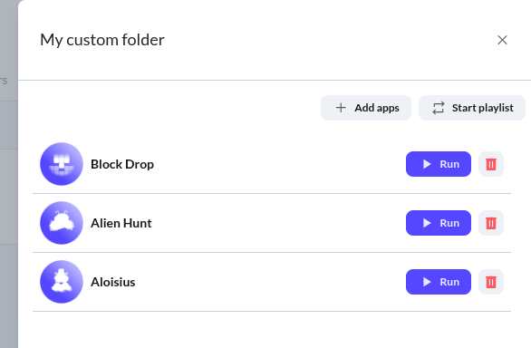Start the playlist via its text label
The height and width of the screenshot is (348, 531).
pyautogui.click(x=483, y=108)
